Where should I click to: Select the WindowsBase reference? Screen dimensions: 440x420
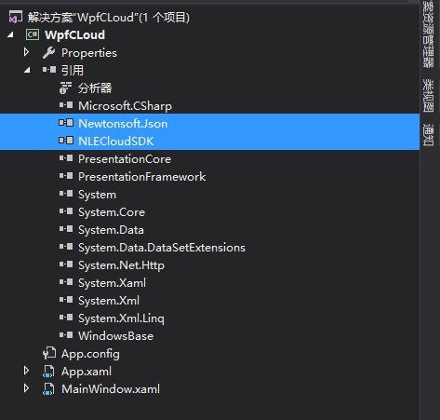coord(115,336)
